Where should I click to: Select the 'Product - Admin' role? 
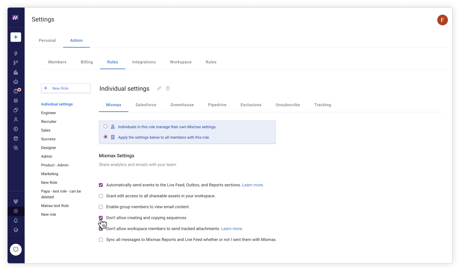(55, 165)
